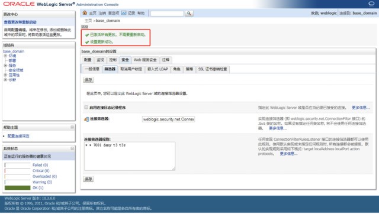Focus the toolbar search input field
Screen dimensions: 379x214
pos(167,14)
